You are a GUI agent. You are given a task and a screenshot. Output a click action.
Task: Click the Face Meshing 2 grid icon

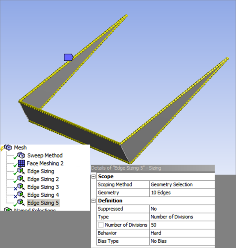[21, 163]
